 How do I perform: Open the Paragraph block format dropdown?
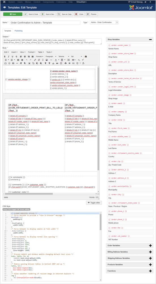pos(51,57)
